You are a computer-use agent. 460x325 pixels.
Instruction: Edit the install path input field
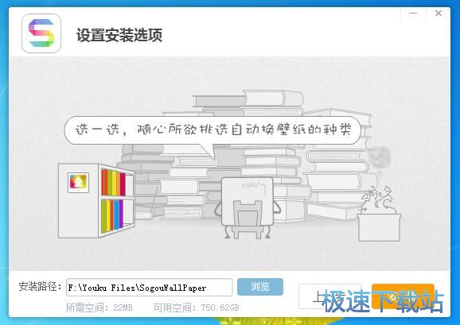[x=150, y=287]
